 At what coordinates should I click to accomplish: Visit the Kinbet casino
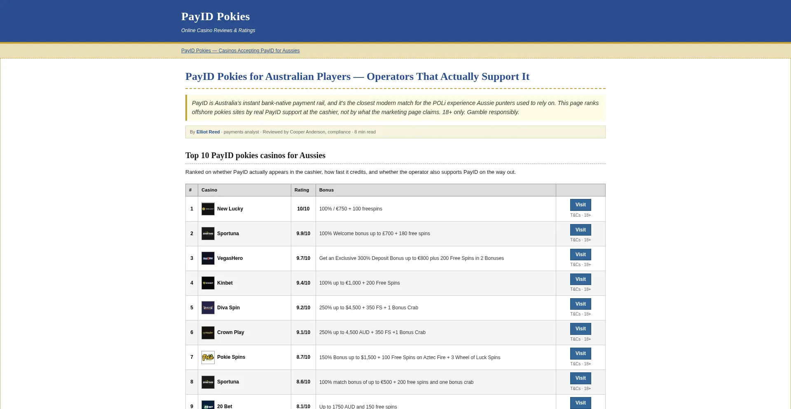(580, 279)
